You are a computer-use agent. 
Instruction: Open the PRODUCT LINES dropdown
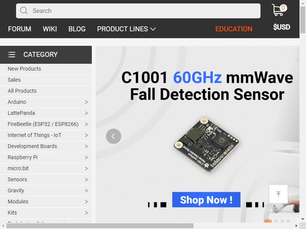[126, 29]
